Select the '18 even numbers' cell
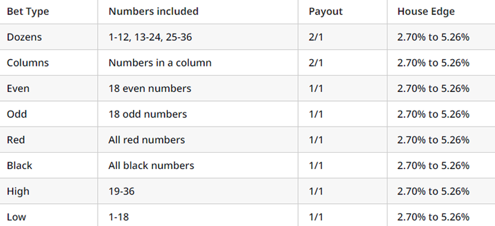 150,88
